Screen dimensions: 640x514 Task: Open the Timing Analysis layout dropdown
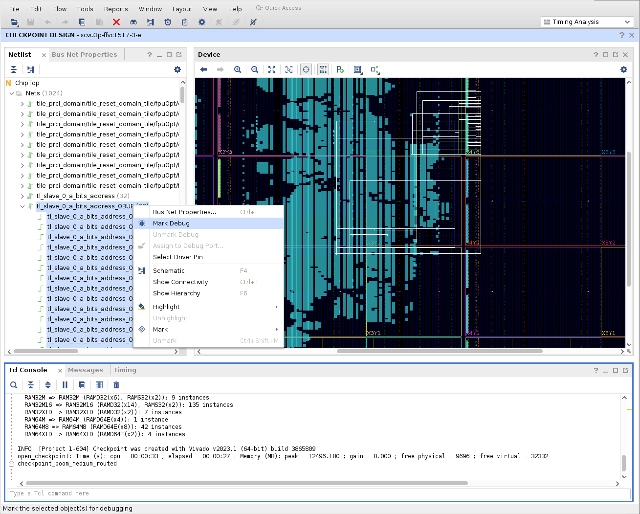tap(587, 22)
